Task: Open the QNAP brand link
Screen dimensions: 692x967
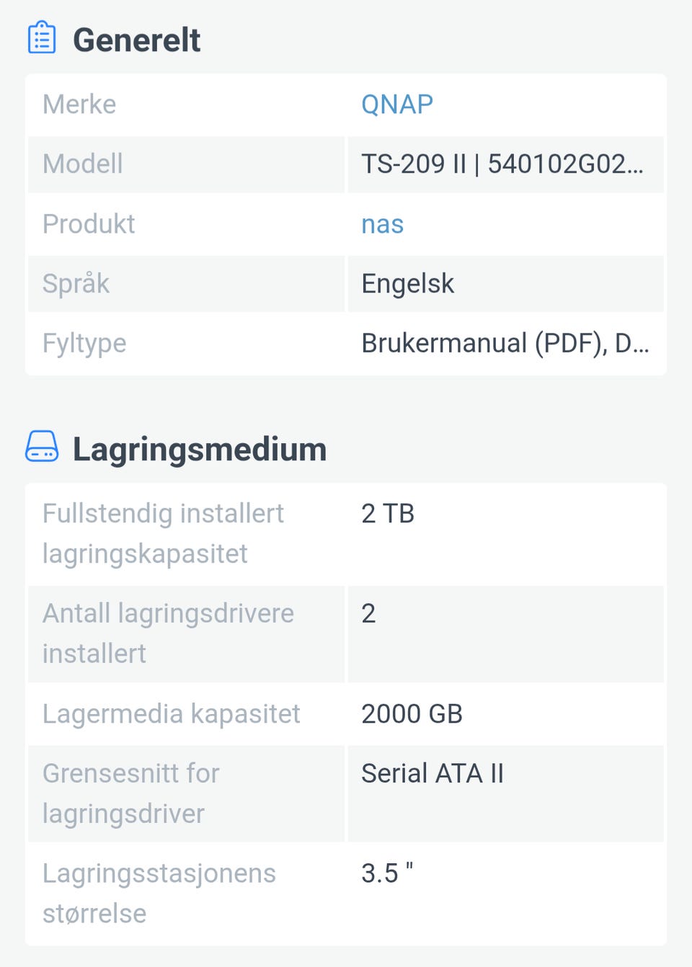Action: (396, 104)
